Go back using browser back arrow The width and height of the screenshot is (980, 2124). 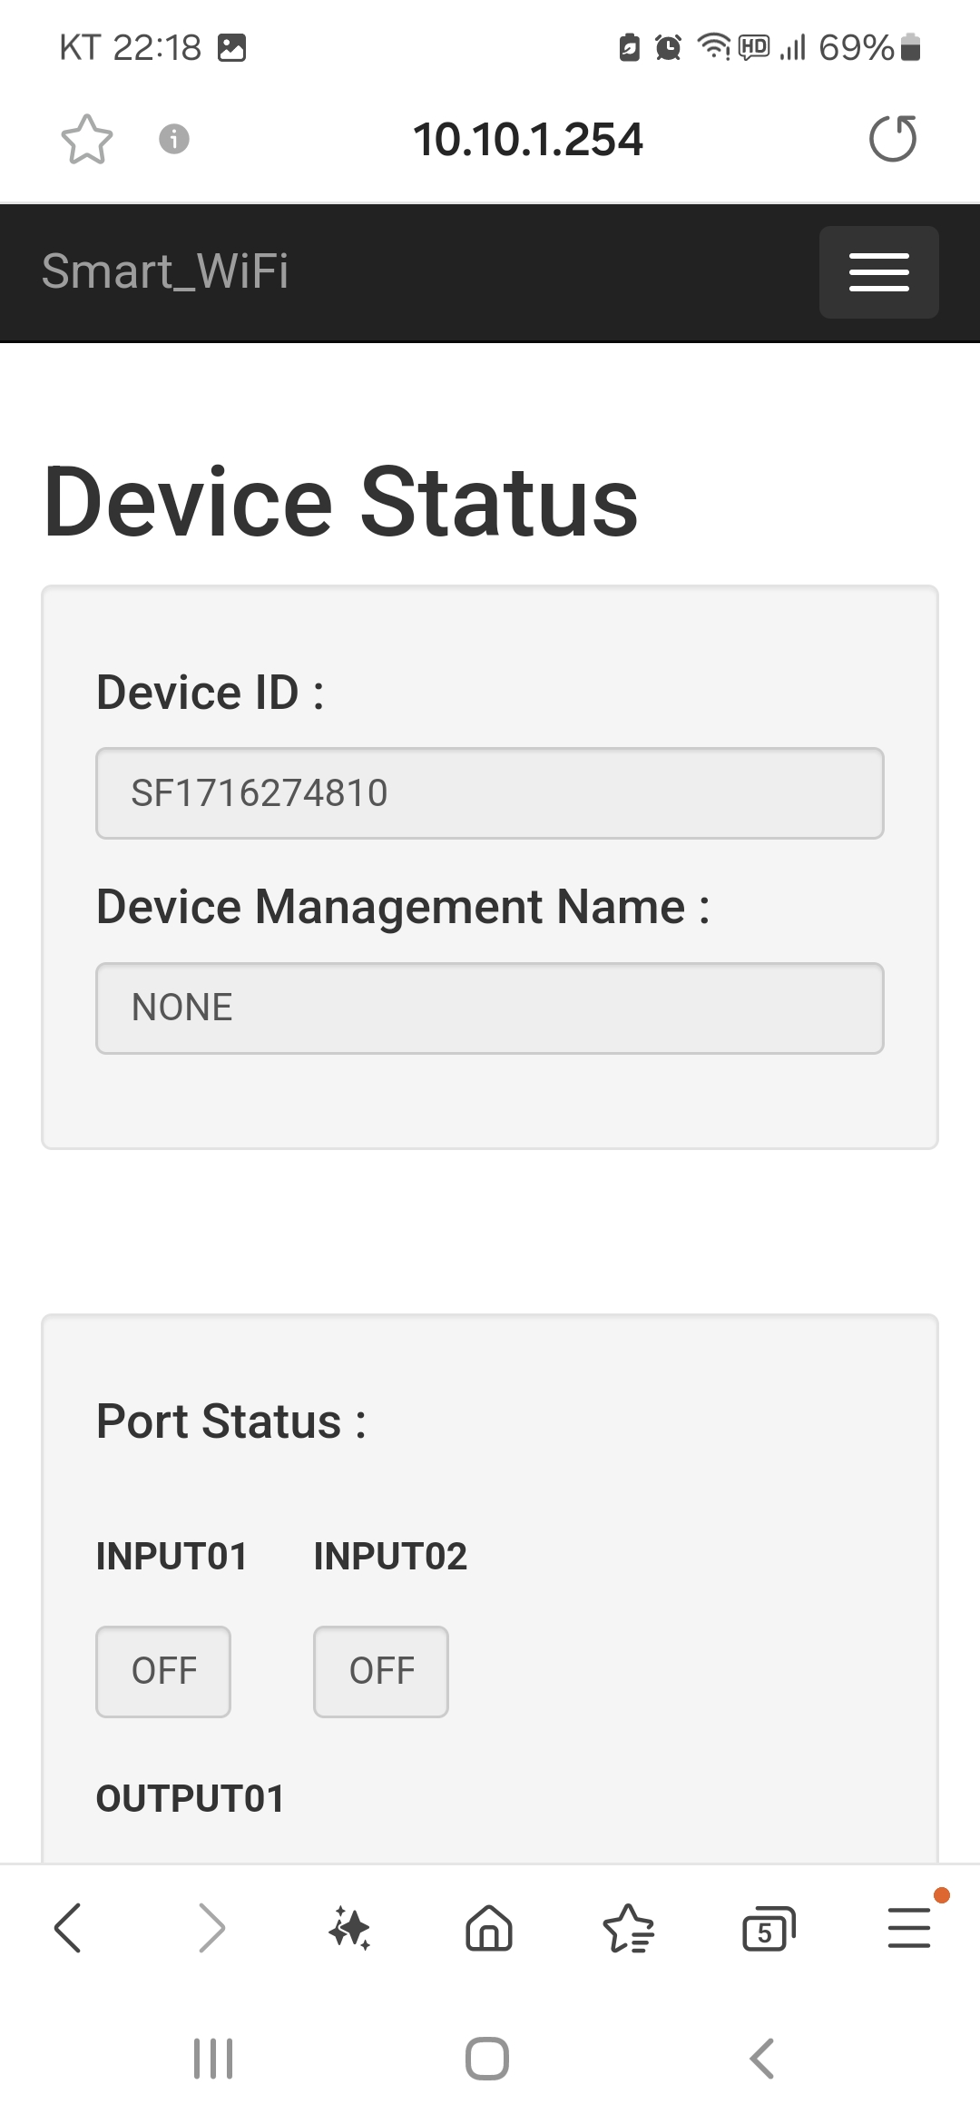point(68,1928)
